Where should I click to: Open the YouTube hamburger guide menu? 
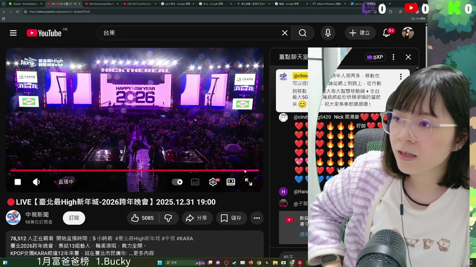[13, 33]
